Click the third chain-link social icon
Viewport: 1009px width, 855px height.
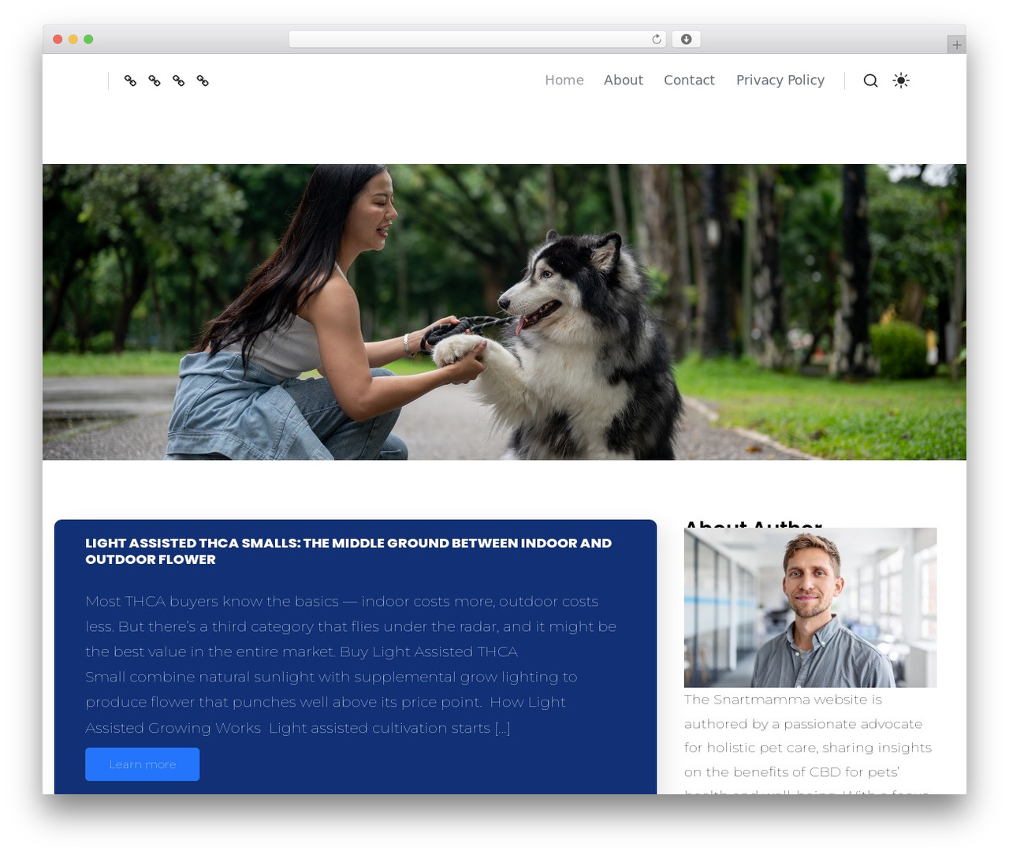coord(179,80)
